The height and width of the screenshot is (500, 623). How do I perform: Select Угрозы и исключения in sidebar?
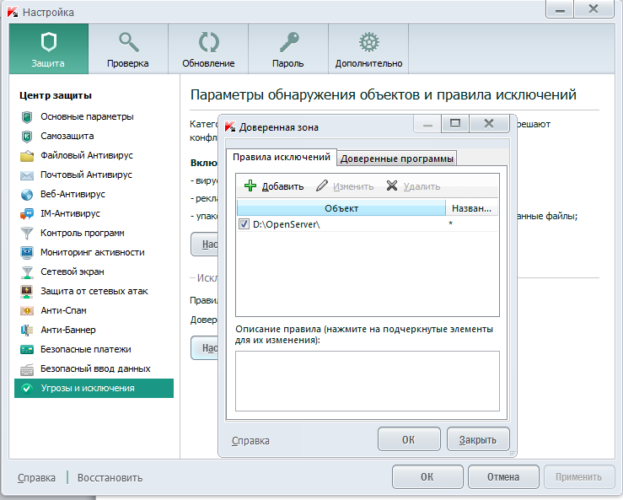coord(94,389)
